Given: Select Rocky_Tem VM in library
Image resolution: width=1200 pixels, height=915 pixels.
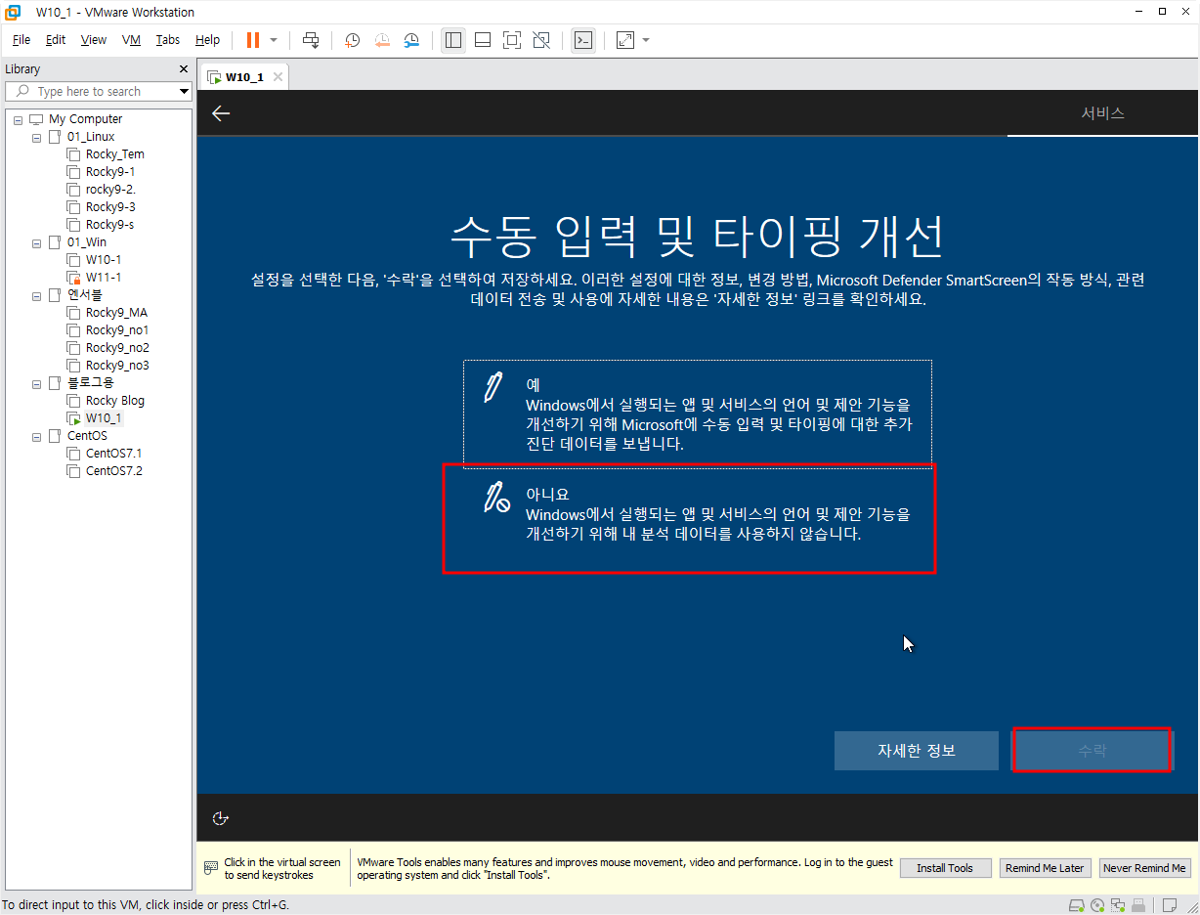Looking at the screenshot, I should pyautogui.click(x=106, y=154).
